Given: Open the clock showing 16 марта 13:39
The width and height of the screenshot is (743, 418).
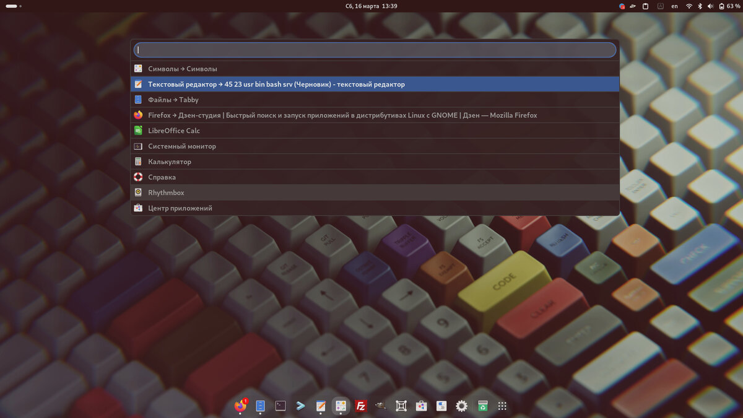Looking at the screenshot, I should pyautogui.click(x=371, y=6).
